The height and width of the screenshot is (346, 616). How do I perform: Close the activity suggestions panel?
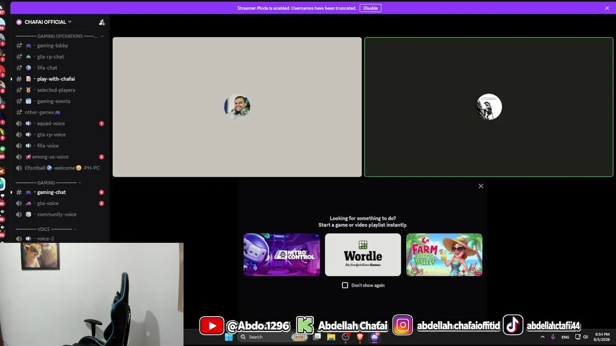point(481,186)
